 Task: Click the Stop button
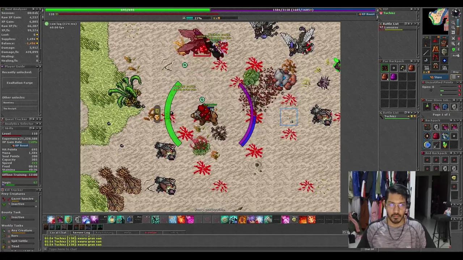(456, 72)
